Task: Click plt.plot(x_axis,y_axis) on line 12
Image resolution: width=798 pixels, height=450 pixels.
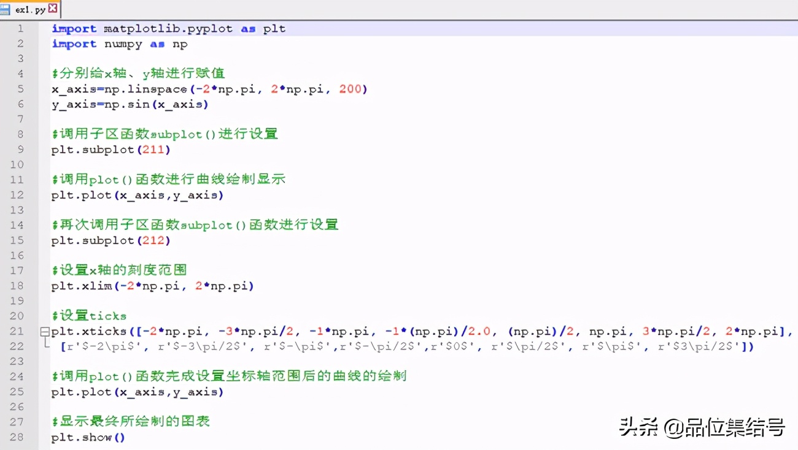Action: [138, 195]
